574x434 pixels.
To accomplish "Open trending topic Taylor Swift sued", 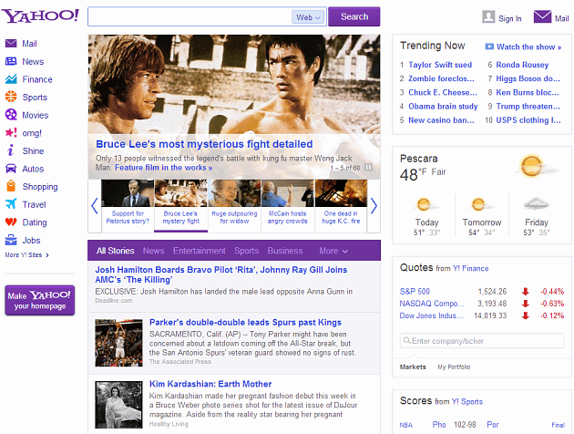I will point(440,65).
